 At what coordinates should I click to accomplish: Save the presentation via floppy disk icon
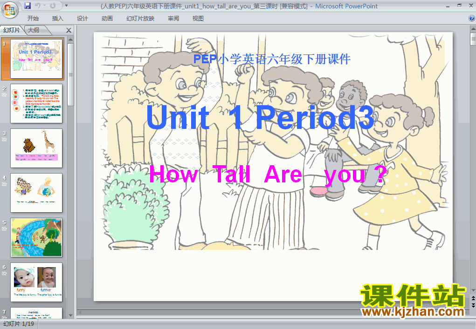pyautogui.click(x=28, y=6)
